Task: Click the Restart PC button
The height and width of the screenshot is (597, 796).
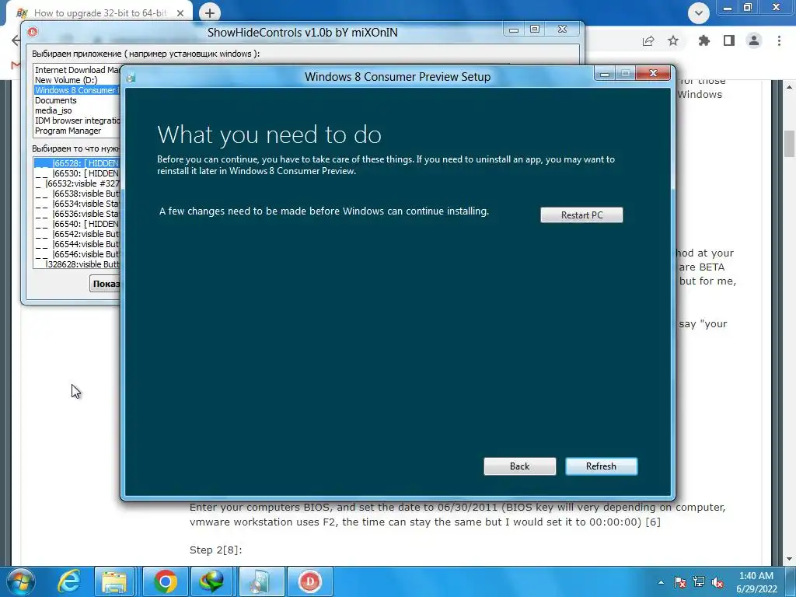Action: point(581,215)
